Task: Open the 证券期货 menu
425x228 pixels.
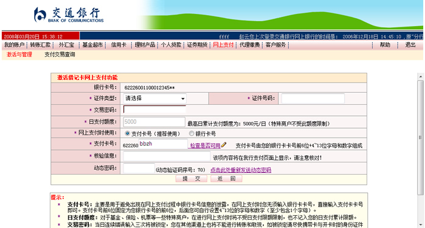Action: [x=197, y=45]
